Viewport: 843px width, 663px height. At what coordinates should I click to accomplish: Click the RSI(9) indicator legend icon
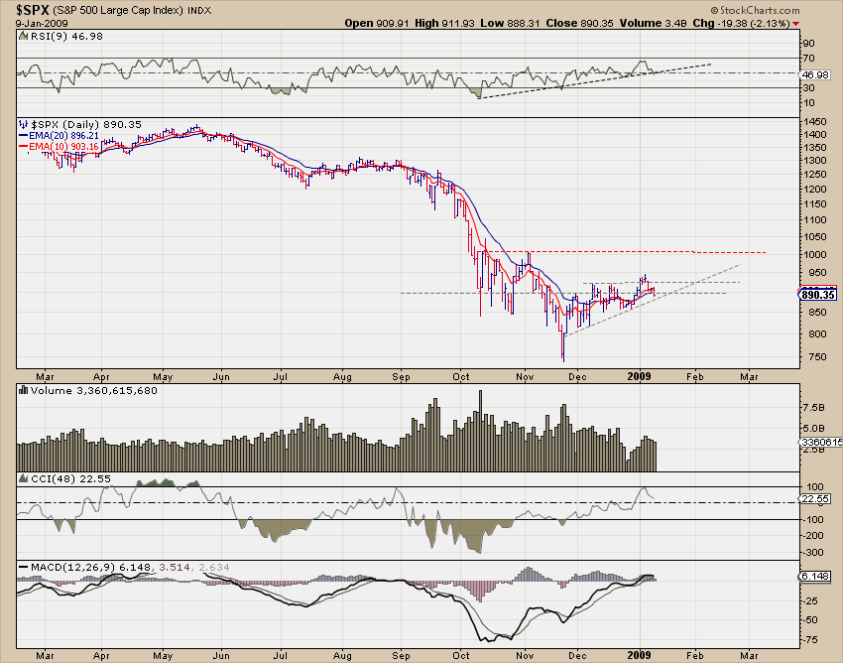[23, 37]
